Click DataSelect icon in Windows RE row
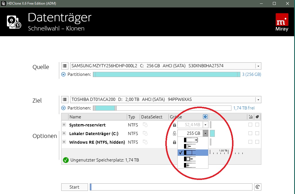 pos(145,142)
